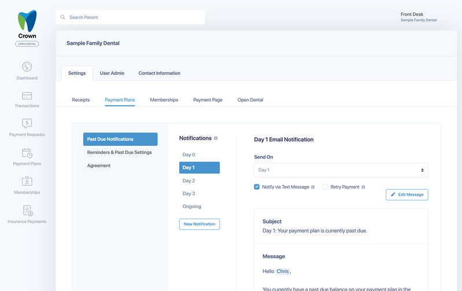Select the Payment Plans sub-tab
The image size is (462, 291).
coord(120,100)
